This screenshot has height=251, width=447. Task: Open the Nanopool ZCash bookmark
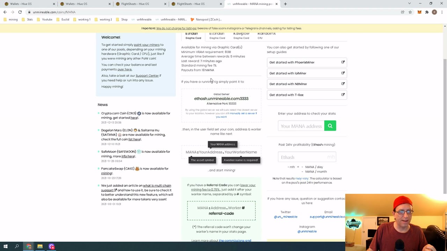pyautogui.click(x=206, y=20)
